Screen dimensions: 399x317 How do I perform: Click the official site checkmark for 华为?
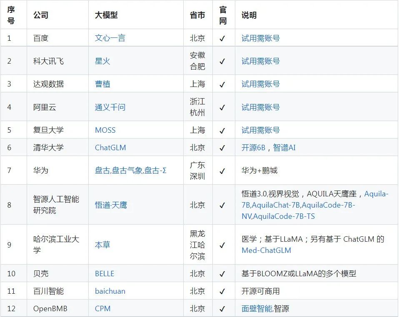click(x=222, y=171)
